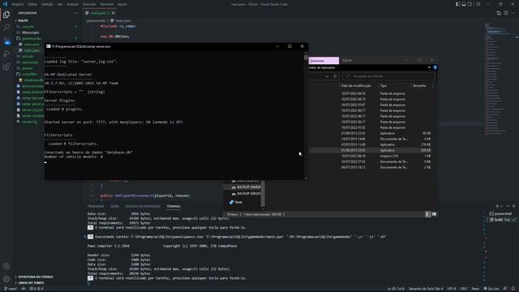
Task: Open the Executar menu
Action: point(89,4)
